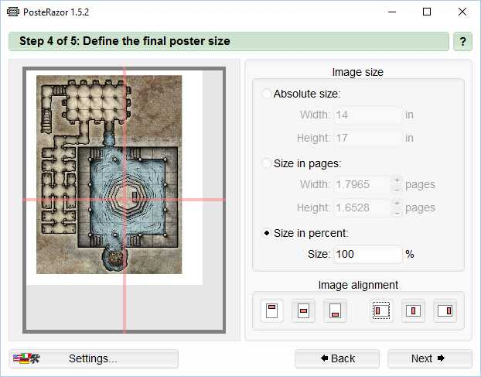
Task: Click the PosteRazor app icon in title bar
Action: 13,12
